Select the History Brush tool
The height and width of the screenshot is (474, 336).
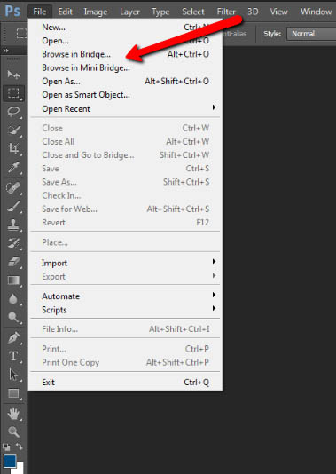coord(13,243)
